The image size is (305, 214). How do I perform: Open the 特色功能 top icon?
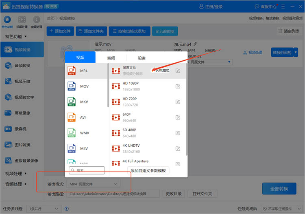(x=7, y=22)
